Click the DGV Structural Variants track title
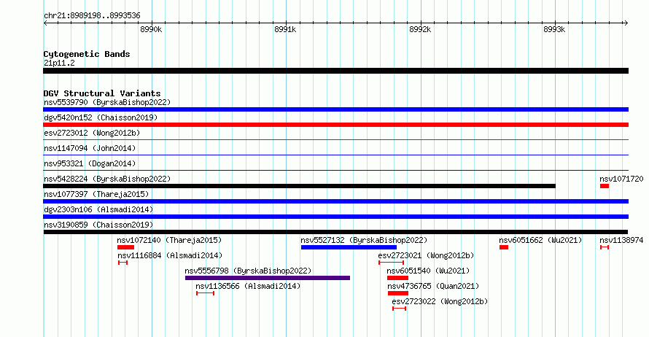 [102, 93]
